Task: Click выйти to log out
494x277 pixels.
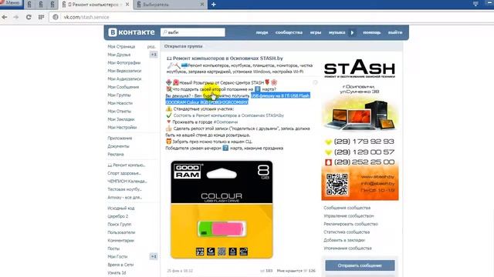Action: click(395, 32)
